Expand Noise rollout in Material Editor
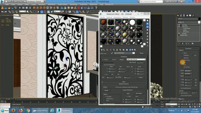The image size is (201, 113). tap(124, 82)
